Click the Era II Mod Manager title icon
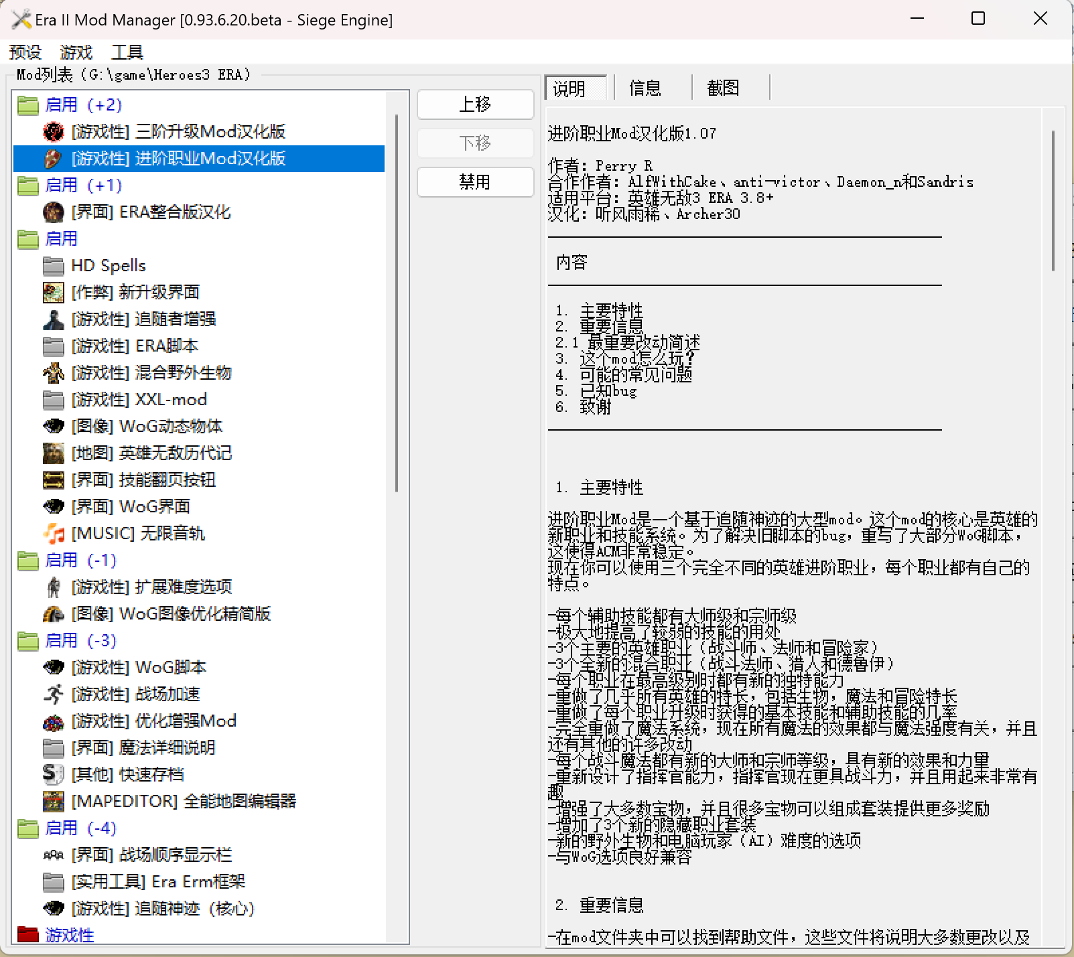This screenshot has height=957, width=1074. (x=21, y=19)
